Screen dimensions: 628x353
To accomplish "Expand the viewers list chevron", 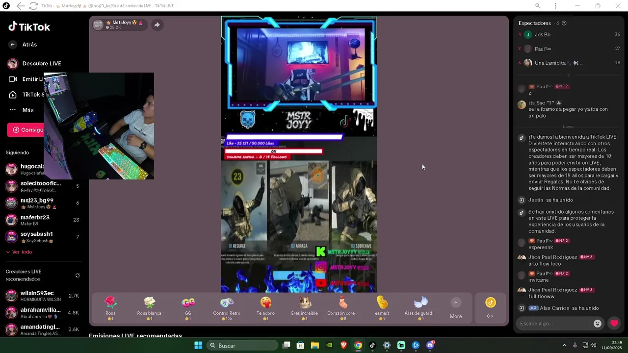I will (x=569, y=75).
